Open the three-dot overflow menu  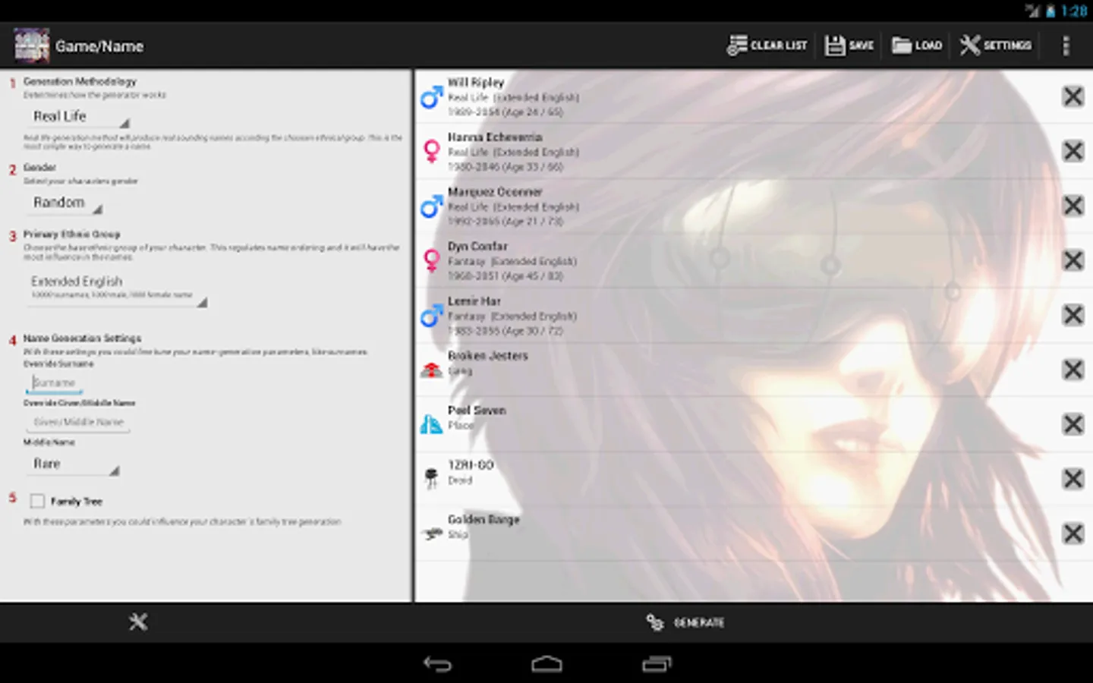(1066, 46)
